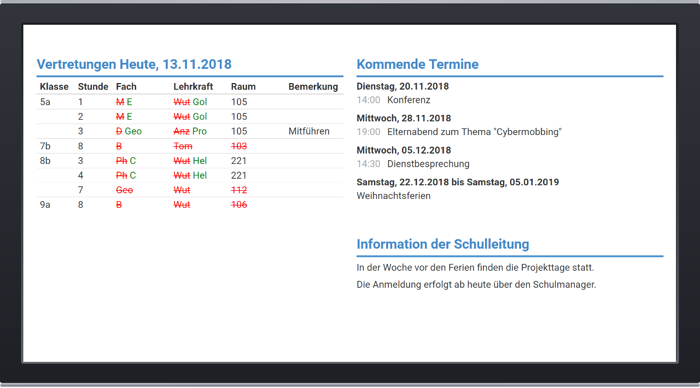Screen dimensions: 700x388
Task: Click 'Anz Pro' teacher entry
Action: (190, 132)
